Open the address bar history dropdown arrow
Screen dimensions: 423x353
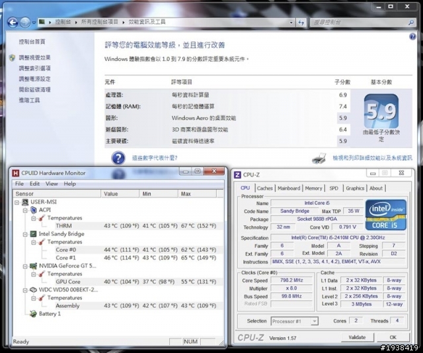291,22
